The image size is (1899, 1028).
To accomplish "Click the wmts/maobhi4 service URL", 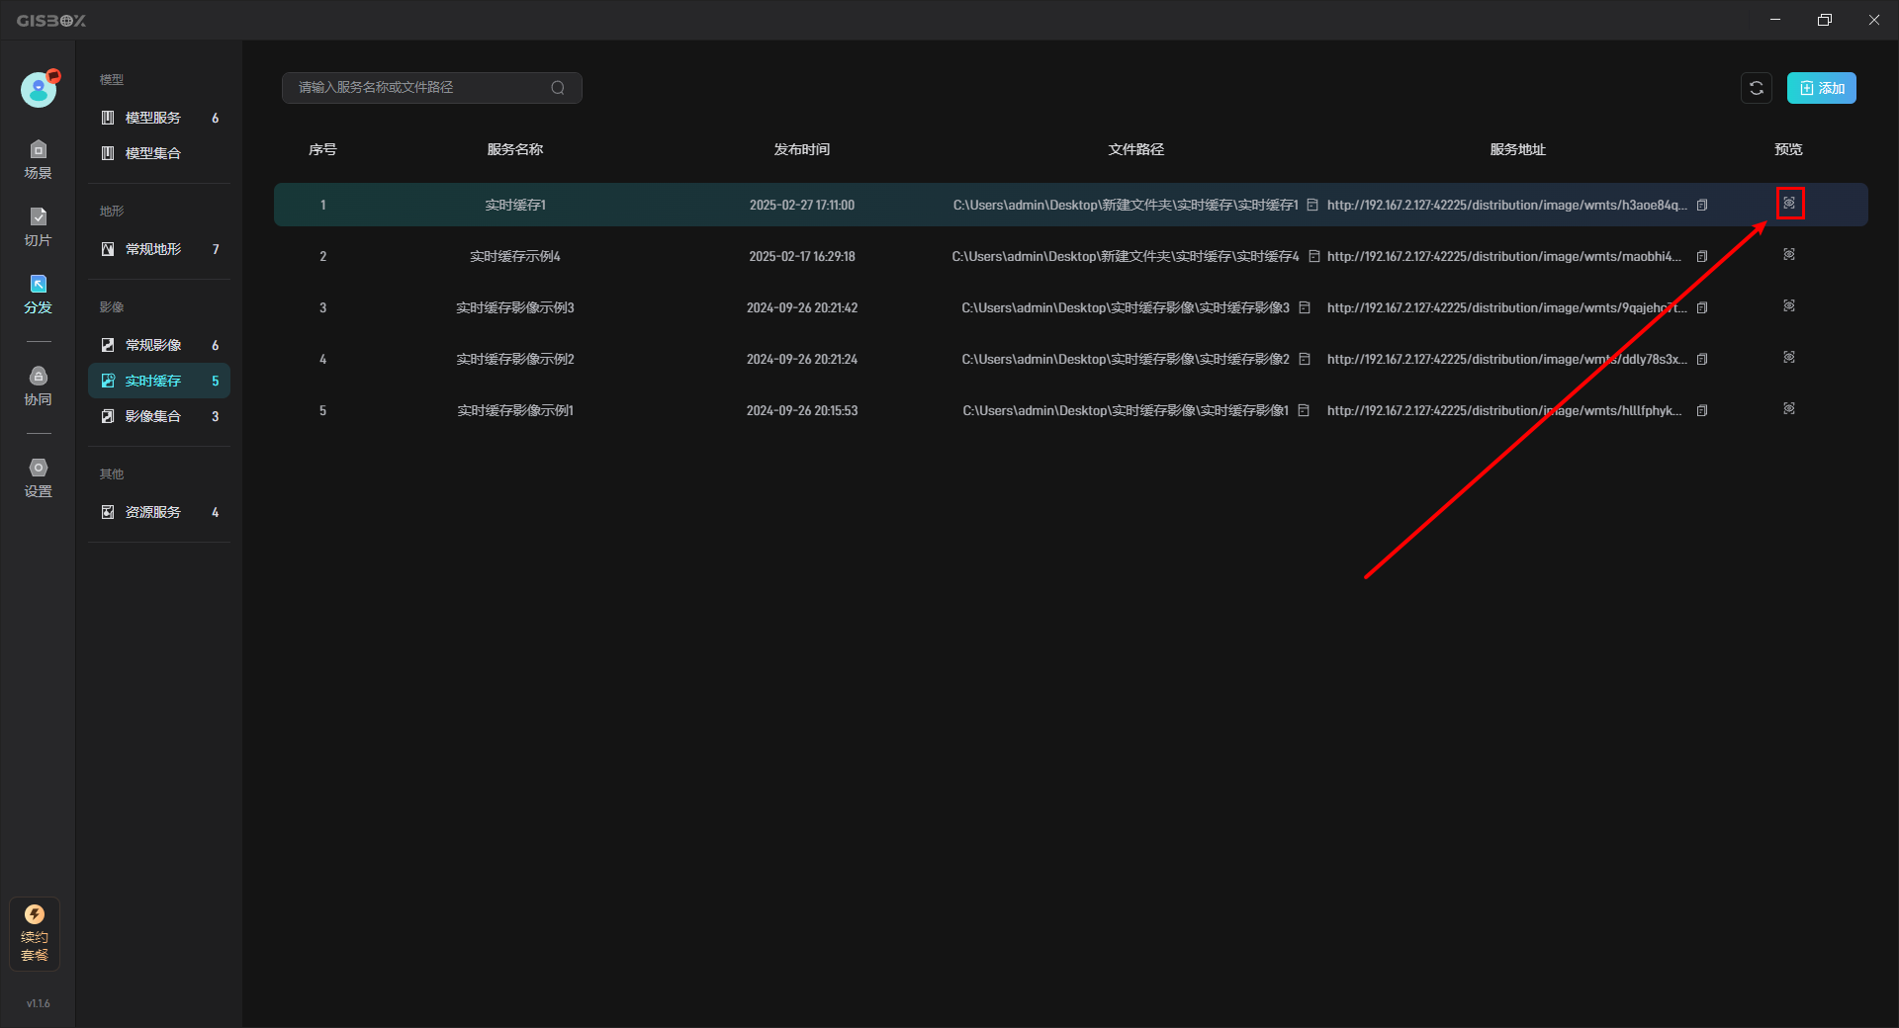I will pos(1503,256).
